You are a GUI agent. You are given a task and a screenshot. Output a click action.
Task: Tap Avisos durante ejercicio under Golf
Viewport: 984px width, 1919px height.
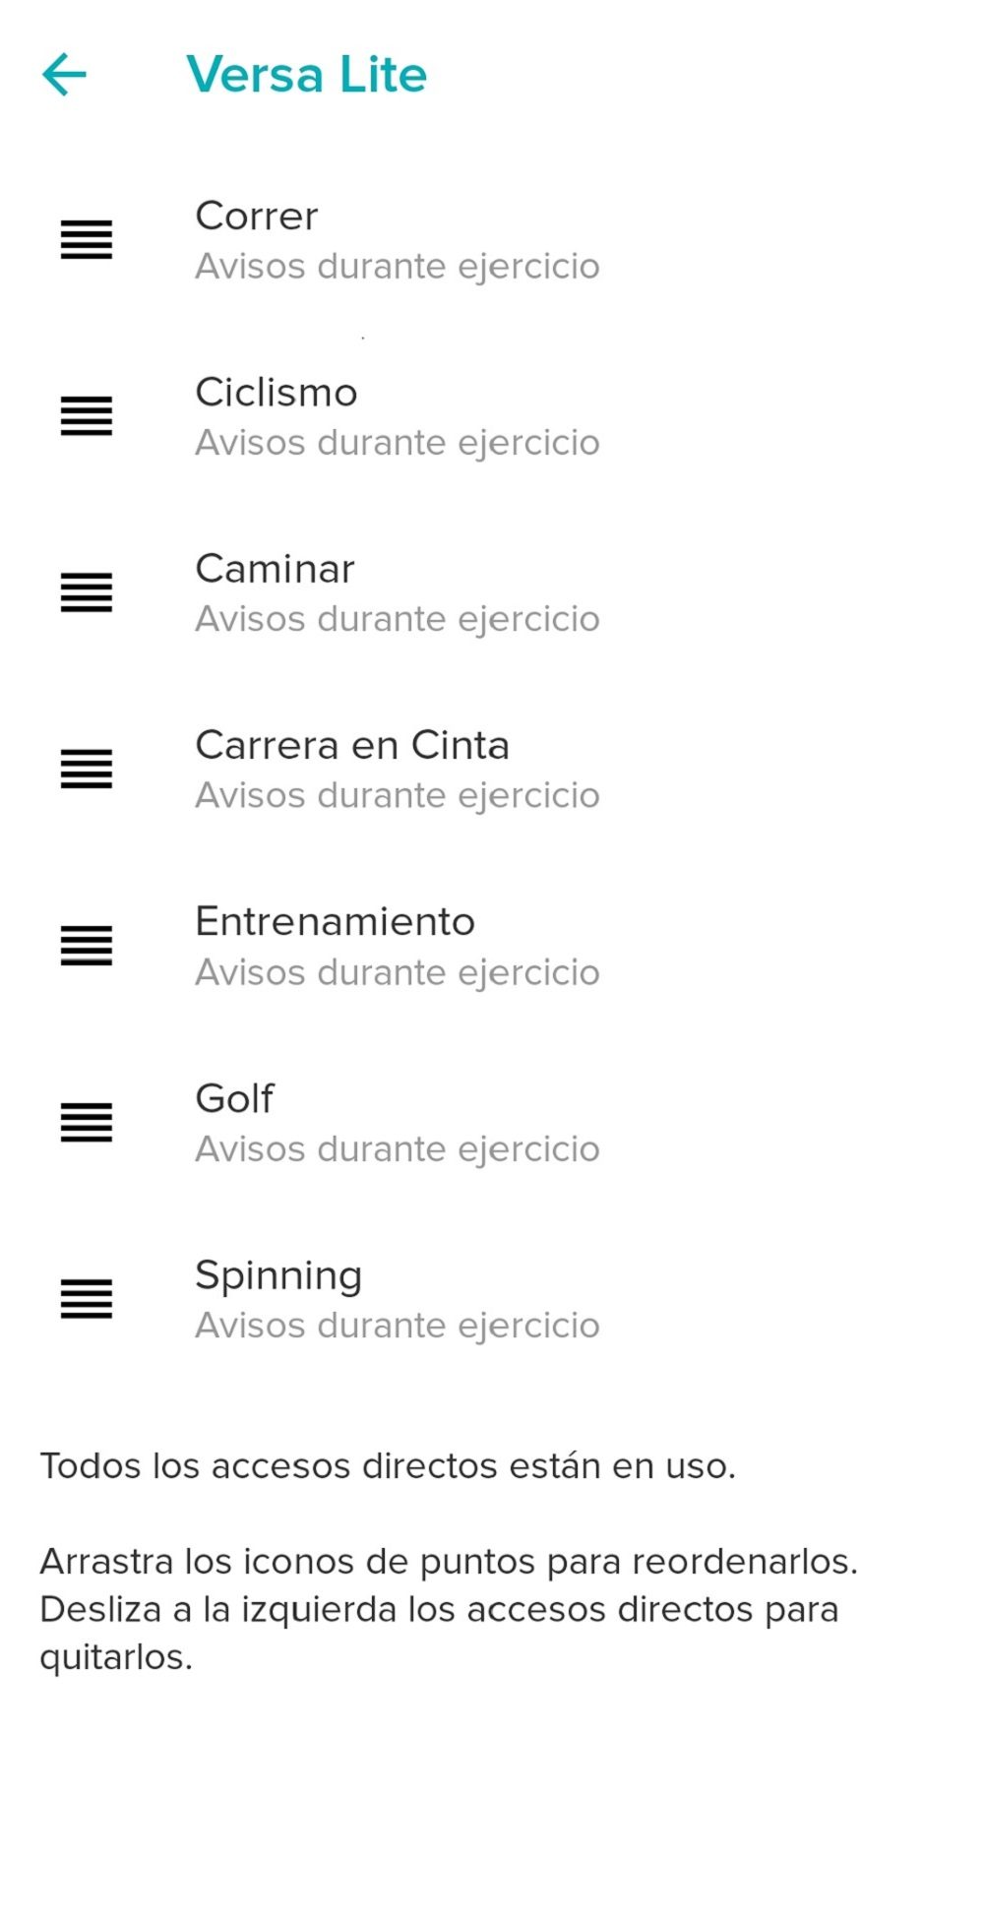[398, 1148]
